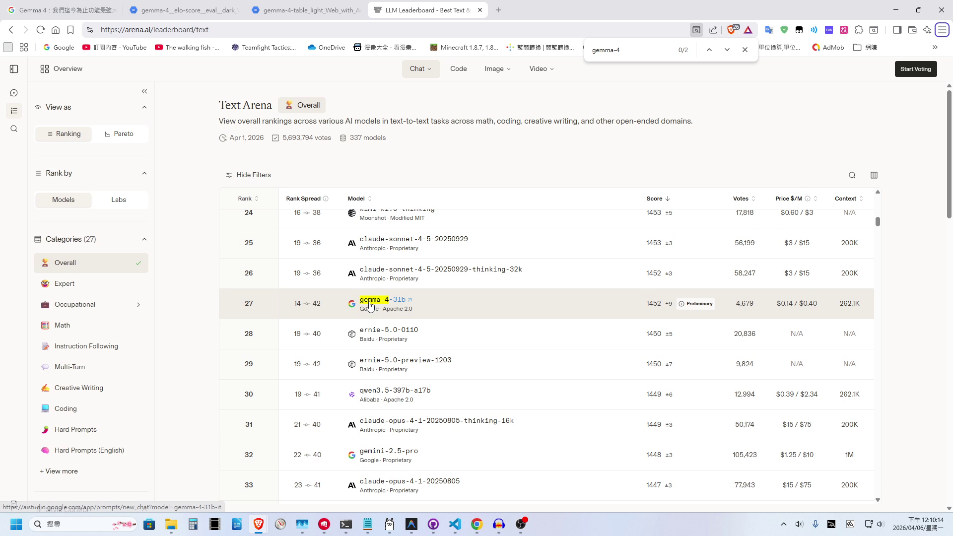The image size is (953, 536).
Task: Open the gemma-4-31b model link
Action: point(382,300)
